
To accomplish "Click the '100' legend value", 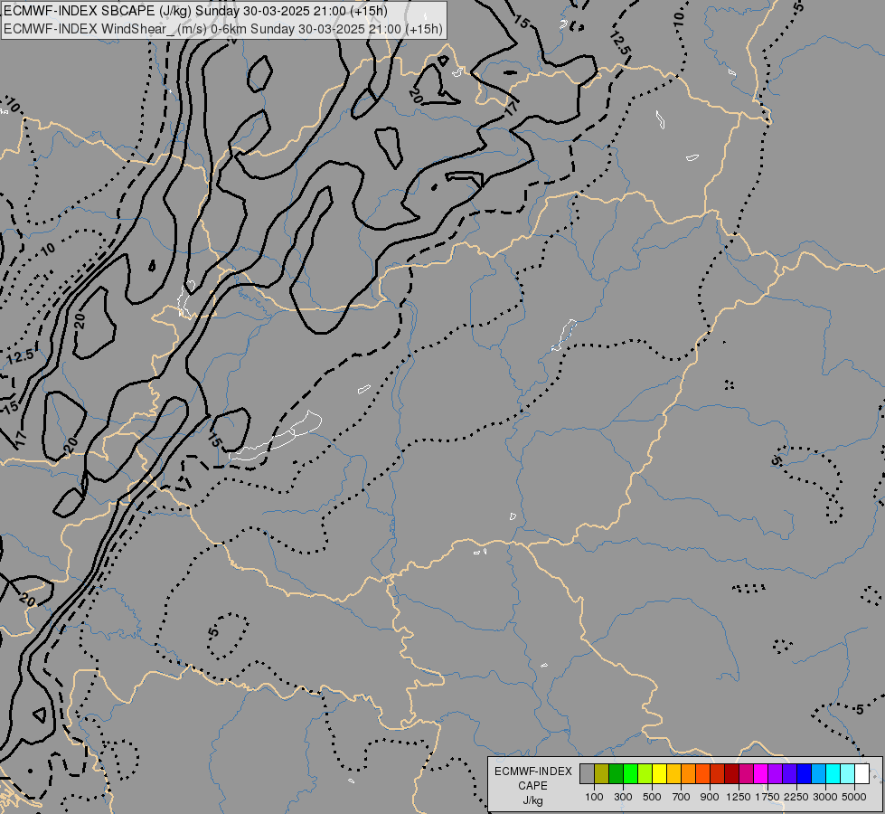I will [594, 797].
